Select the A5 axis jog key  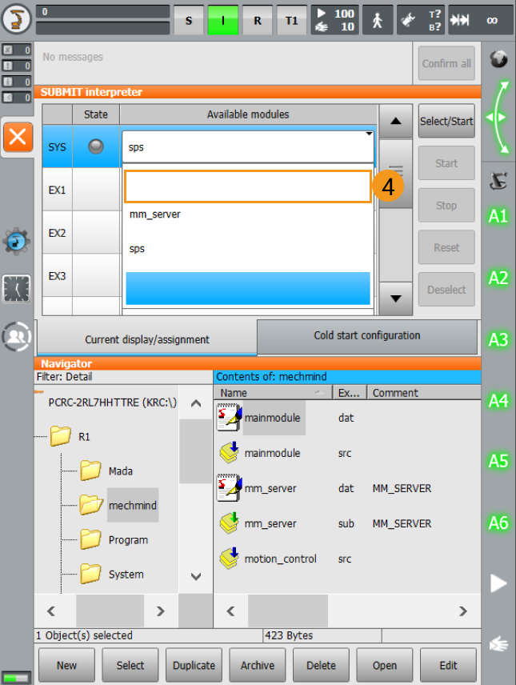tap(498, 461)
